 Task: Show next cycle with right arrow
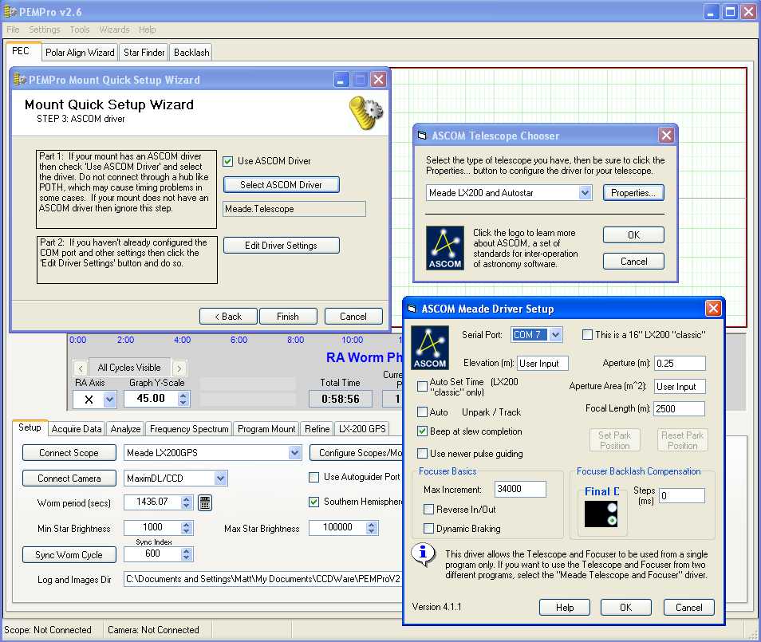point(179,368)
